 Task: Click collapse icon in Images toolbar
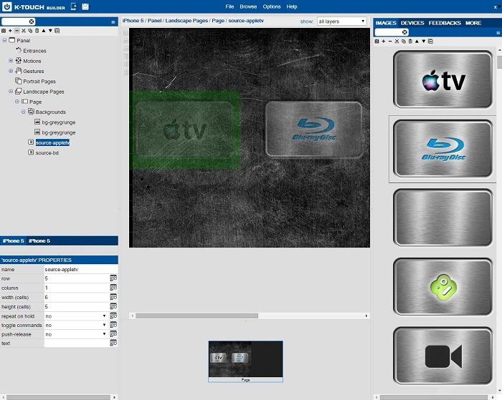click(430, 42)
